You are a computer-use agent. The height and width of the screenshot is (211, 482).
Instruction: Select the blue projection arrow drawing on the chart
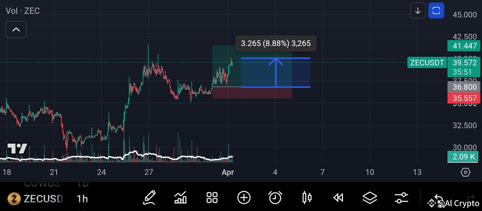pos(276,72)
